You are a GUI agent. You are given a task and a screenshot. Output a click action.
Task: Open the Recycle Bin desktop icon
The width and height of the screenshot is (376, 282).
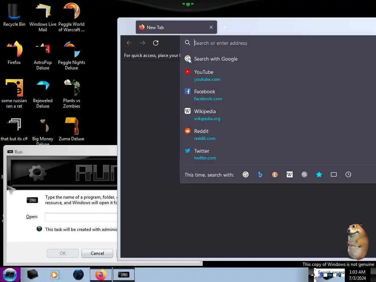[x=14, y=14]
